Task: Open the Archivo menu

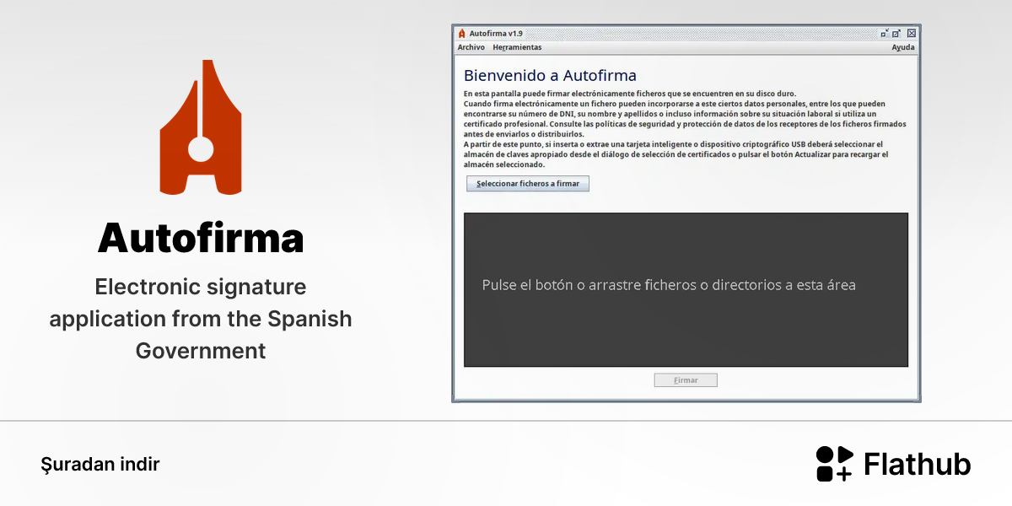Action: pyautogui.click(x=471, y=47)
